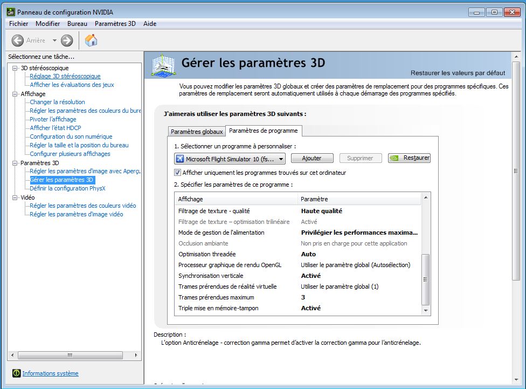Click the main panel vertical scrollbar thumb
The image size is (526, 389).
(x=516, y=170)
